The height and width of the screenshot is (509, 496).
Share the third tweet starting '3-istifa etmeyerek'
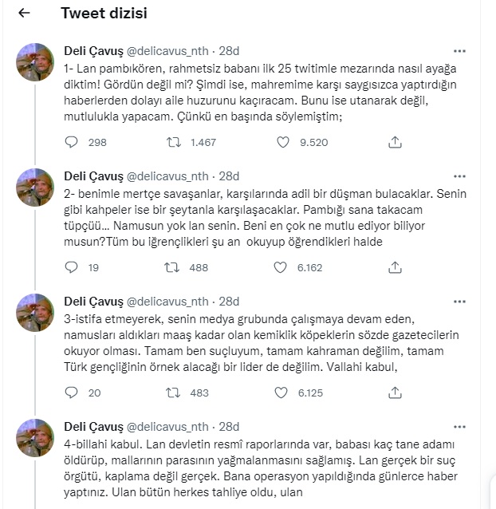[394, 393]
